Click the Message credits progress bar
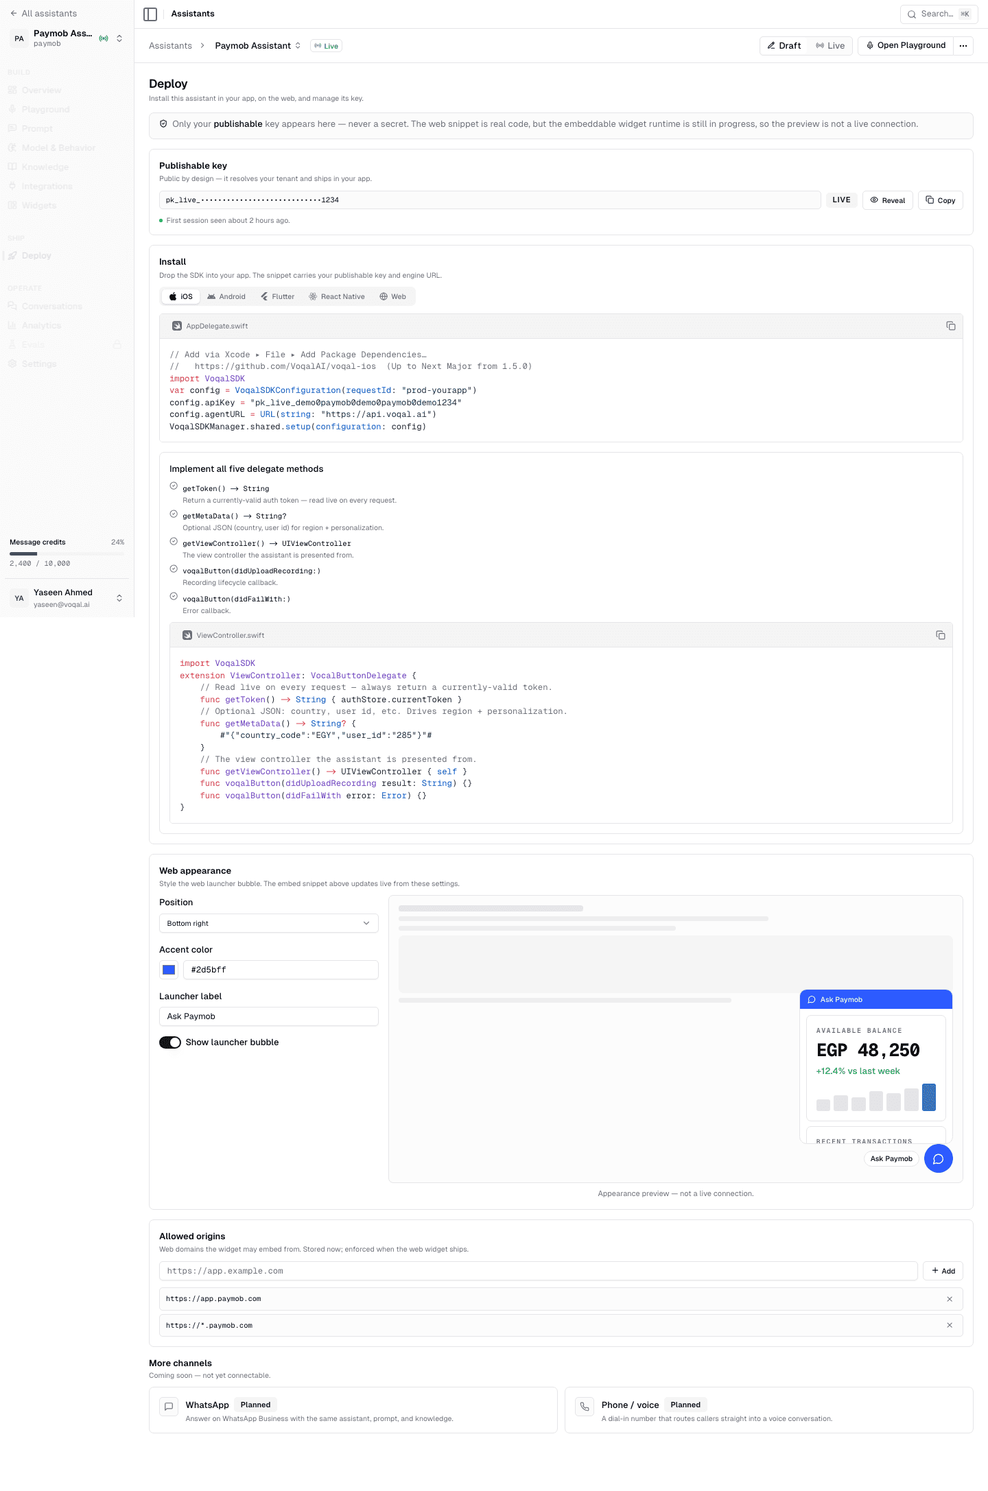Viewport: 988px width, 1491px height. (x=67, y=553)
